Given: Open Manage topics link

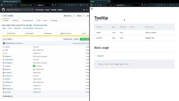Looking at the screenshot, I should [39, 28].
